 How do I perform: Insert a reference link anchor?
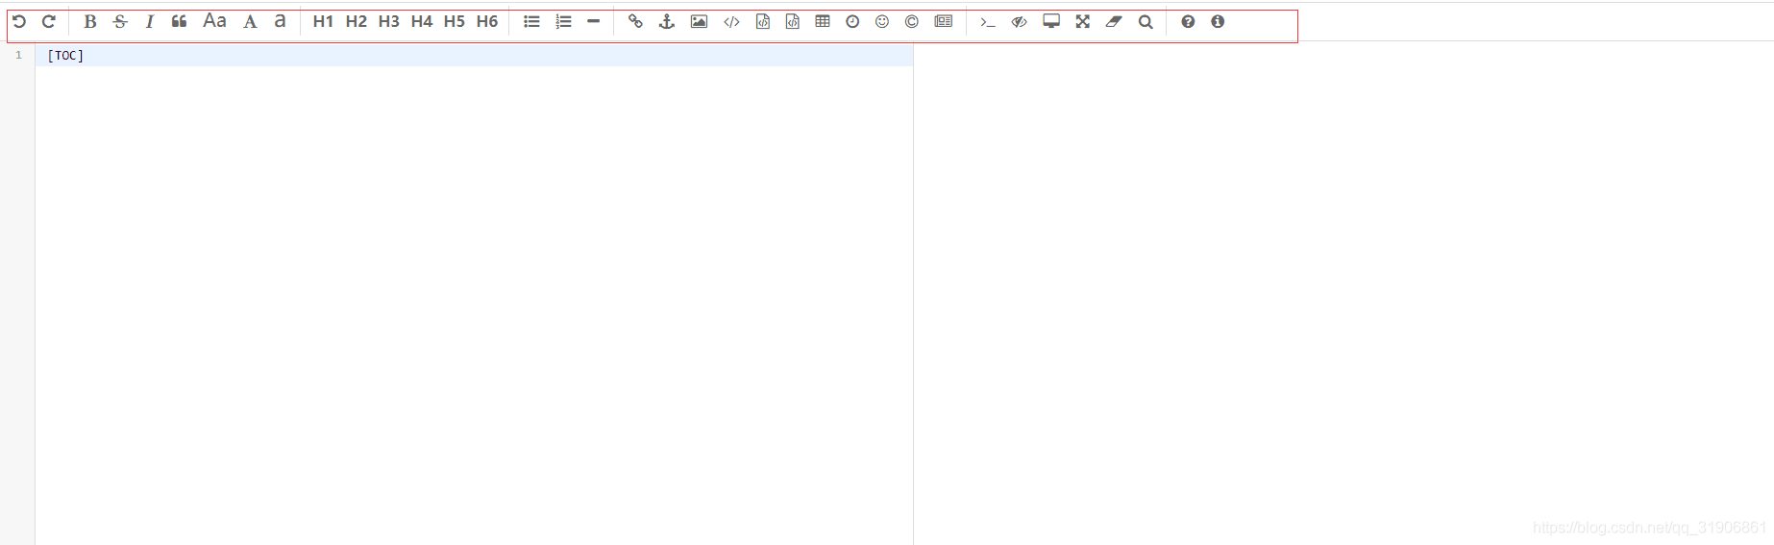click(667, 21)
